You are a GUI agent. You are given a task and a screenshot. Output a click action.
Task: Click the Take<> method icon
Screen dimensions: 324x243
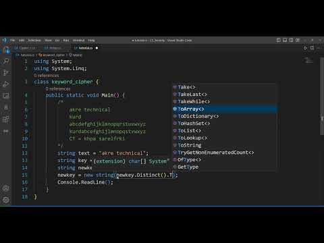(x=175, y=87)
